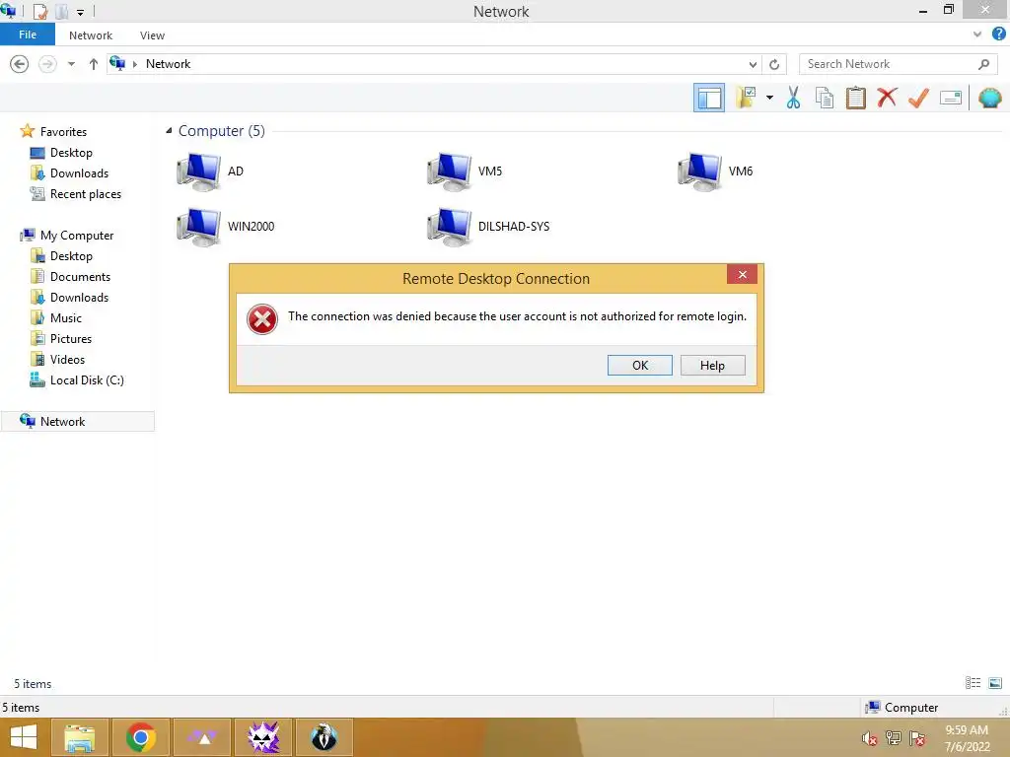This screenshot has width=1010, height=757.
Task: Select the VM6 computer
Action: tap(716, 172)
